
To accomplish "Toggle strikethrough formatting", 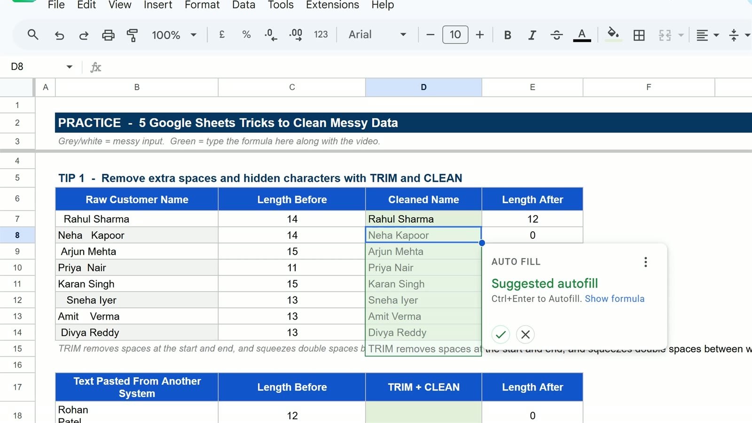I will (x=556, y=35).
